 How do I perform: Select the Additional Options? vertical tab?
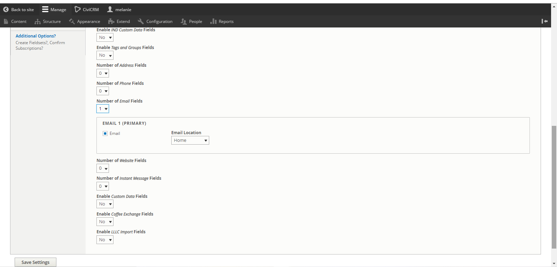point(36,36)
